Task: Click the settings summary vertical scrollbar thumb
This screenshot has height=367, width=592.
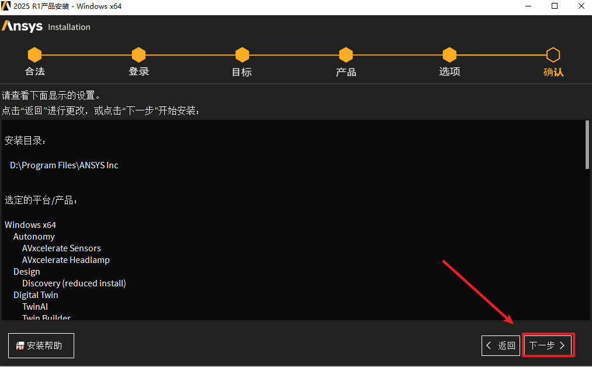Action: [587, 144]
